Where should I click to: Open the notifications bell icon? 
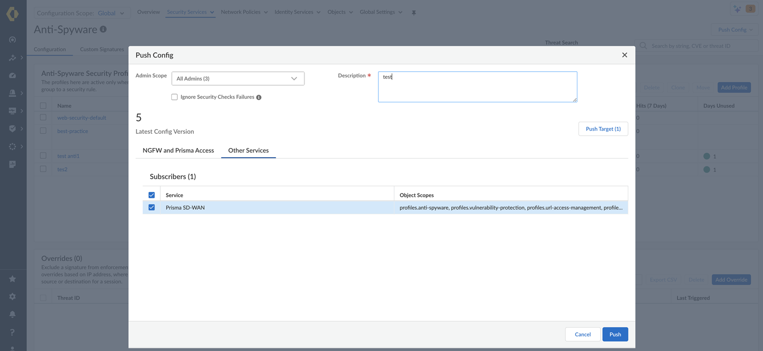[13, 314]
